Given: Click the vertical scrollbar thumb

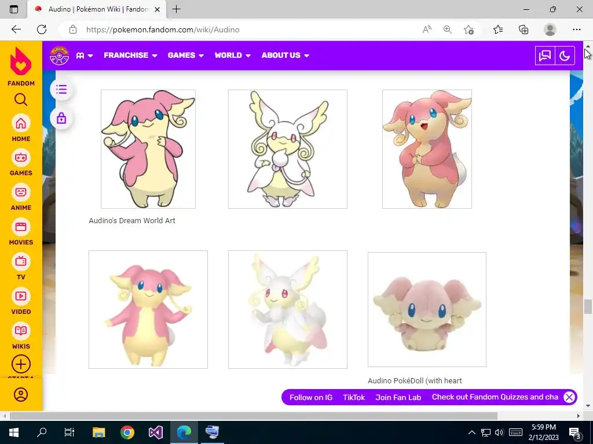Looking at the screenshot, I should coord(587,306).
